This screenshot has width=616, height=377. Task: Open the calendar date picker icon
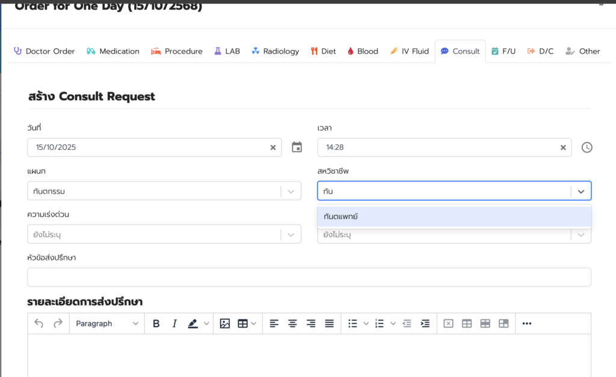click(x=297, y=147)
